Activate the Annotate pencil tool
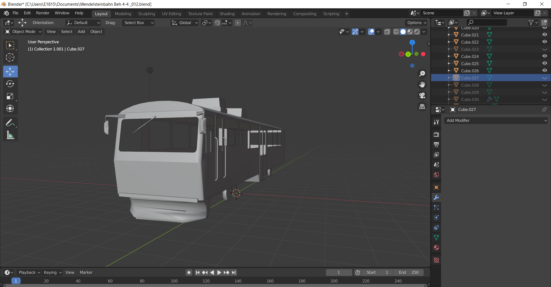The height and width of the screenshot is (287, 551). 10,123
